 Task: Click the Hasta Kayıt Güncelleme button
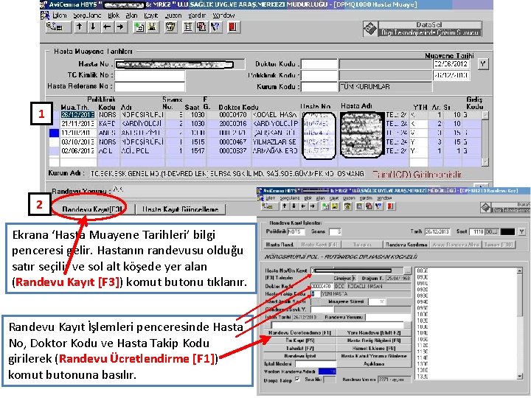[180, 209]
